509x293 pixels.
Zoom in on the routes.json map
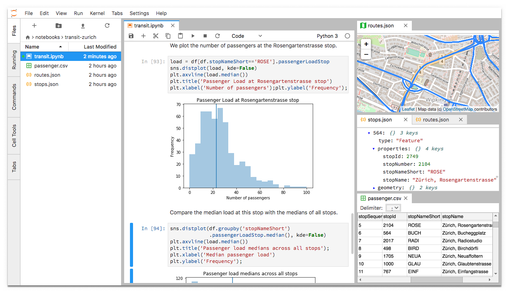pyautogui.click(x=366, y=44)
